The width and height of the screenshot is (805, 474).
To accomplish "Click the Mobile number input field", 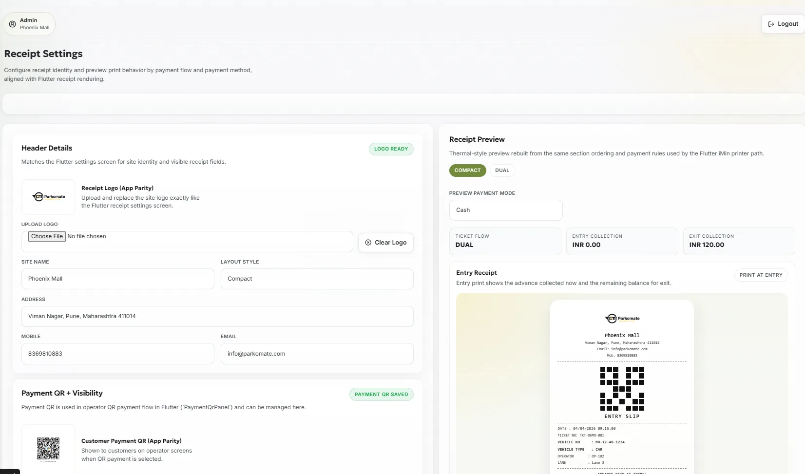I will click(118, 354).
